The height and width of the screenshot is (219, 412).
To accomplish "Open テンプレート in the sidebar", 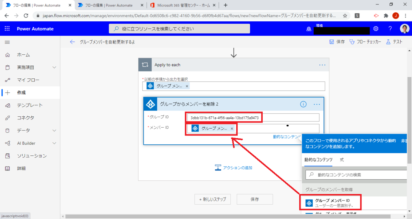I will point(30,105).
